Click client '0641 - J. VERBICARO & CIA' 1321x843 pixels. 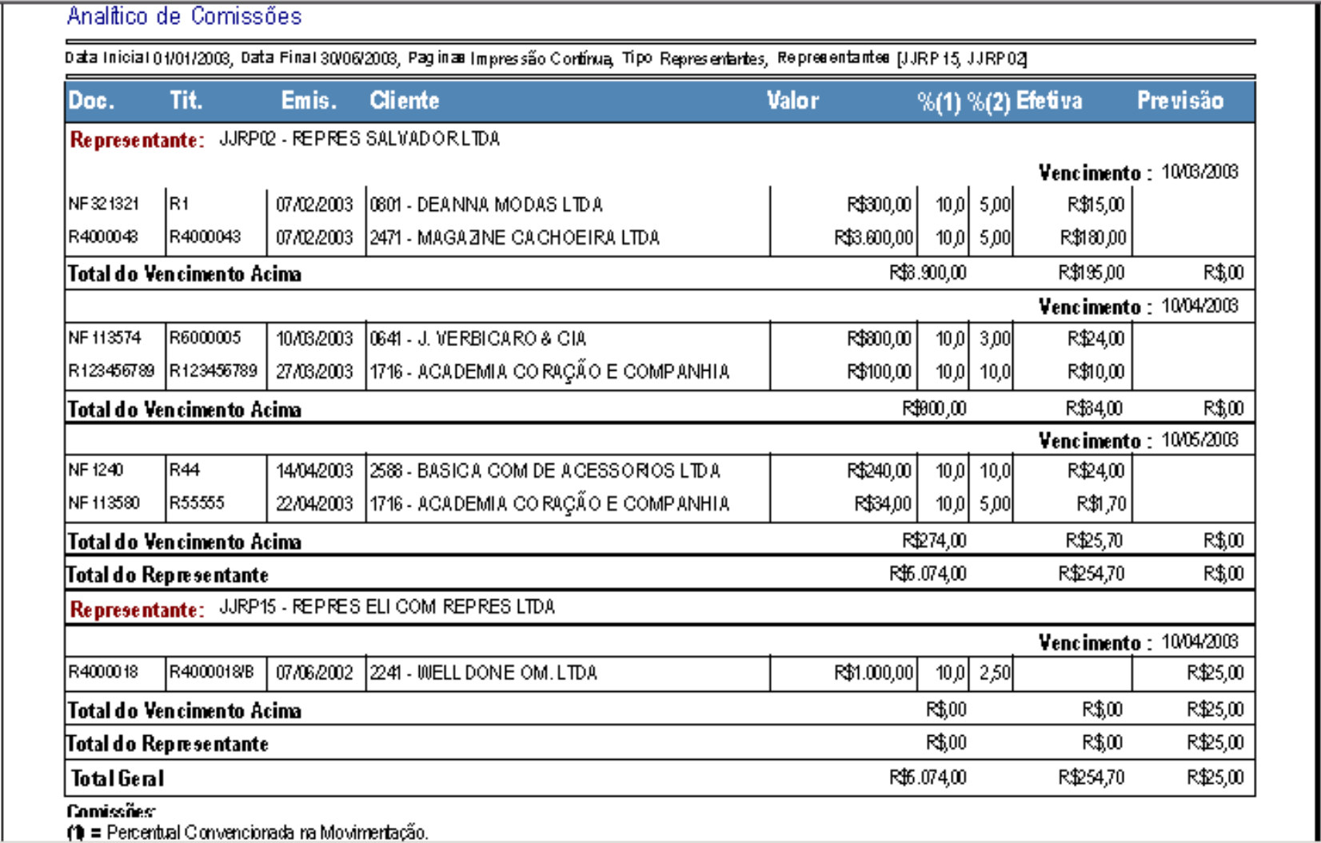point(478,339)
